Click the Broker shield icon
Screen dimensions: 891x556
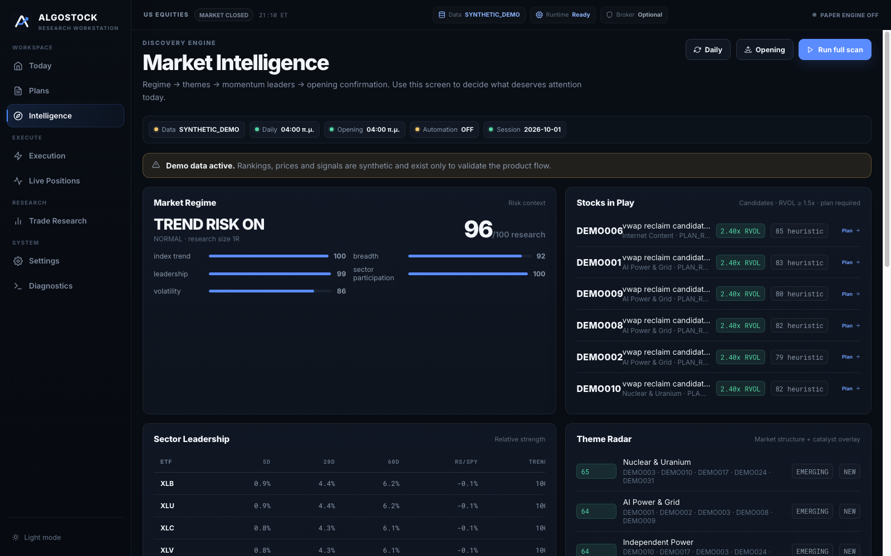(609, 15)
